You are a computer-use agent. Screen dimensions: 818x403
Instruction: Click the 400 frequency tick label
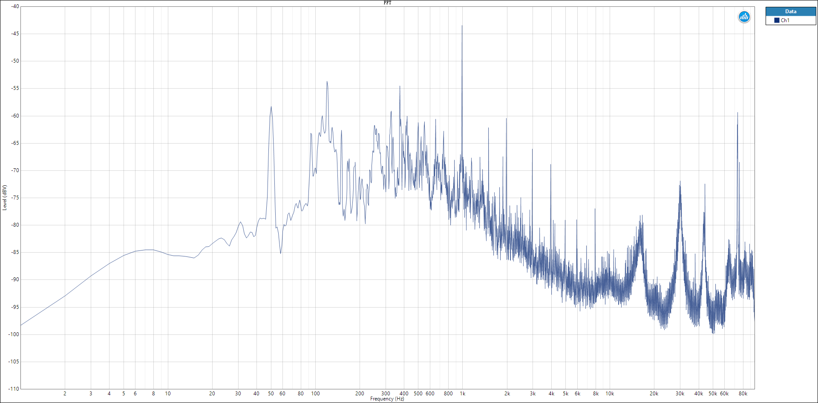pos(404,394)
